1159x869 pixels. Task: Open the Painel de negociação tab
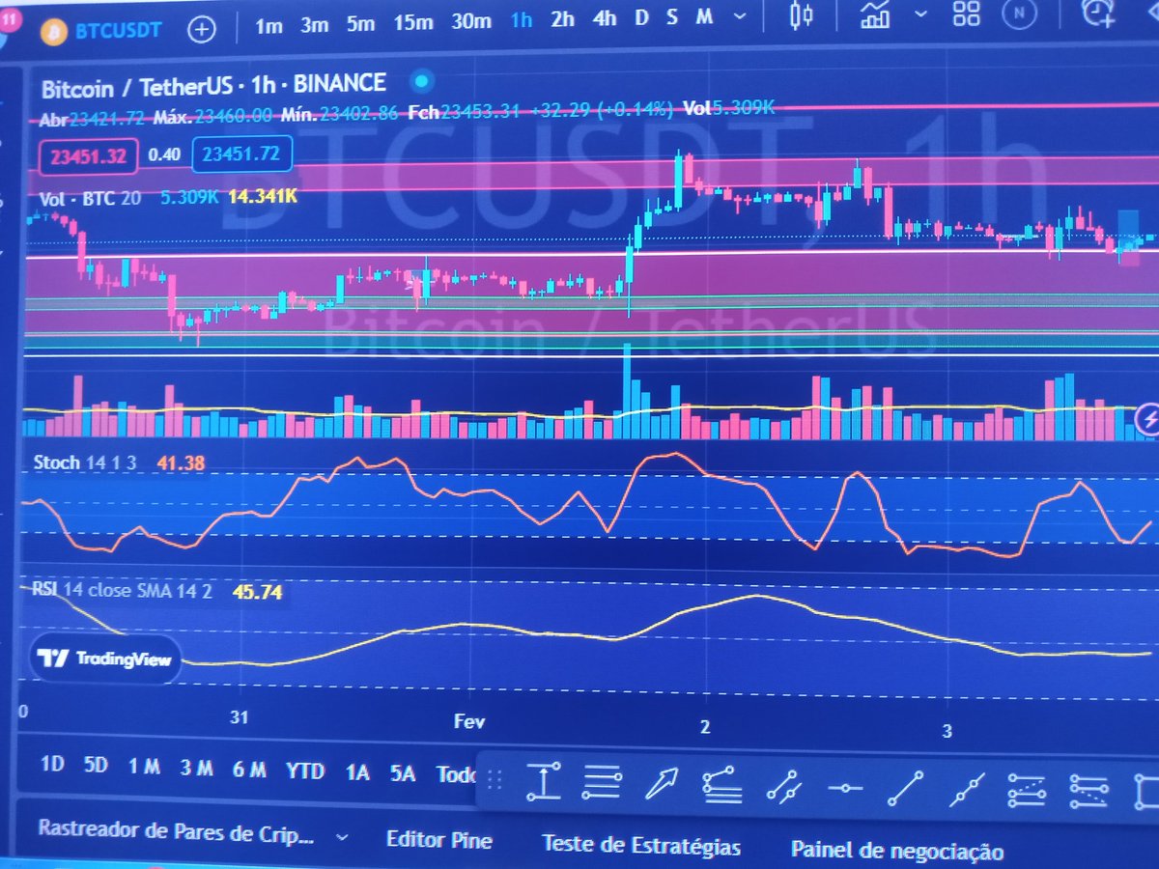tap(897, 850)
